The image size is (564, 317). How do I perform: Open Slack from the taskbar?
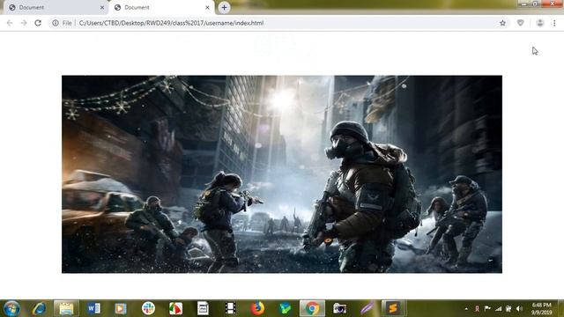click(x=148, y=308)
